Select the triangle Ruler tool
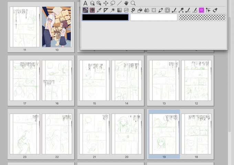The width and height of the screenshot is (234, 165). tap(106, 10)
